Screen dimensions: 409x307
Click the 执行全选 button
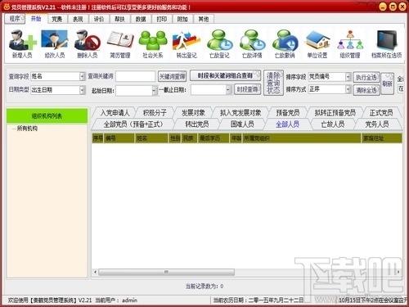coord(366,78)
